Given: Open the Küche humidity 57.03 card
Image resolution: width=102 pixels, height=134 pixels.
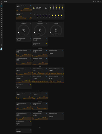Looking at the screenshot, I should 24,79.
